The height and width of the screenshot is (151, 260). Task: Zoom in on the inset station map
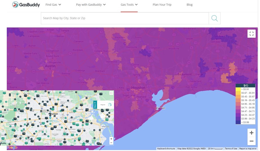pyautogui.click(x=111, y=139)
